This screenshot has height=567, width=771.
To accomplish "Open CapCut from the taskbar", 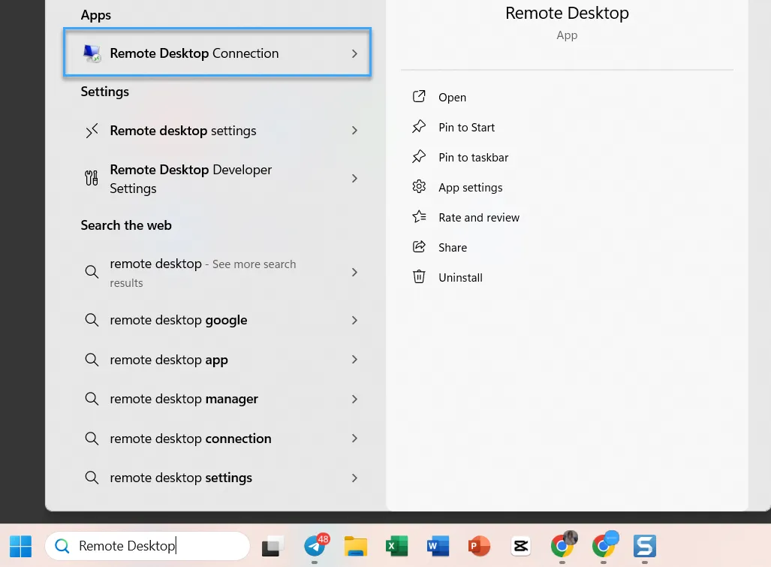I will click(x=521, y=546).
